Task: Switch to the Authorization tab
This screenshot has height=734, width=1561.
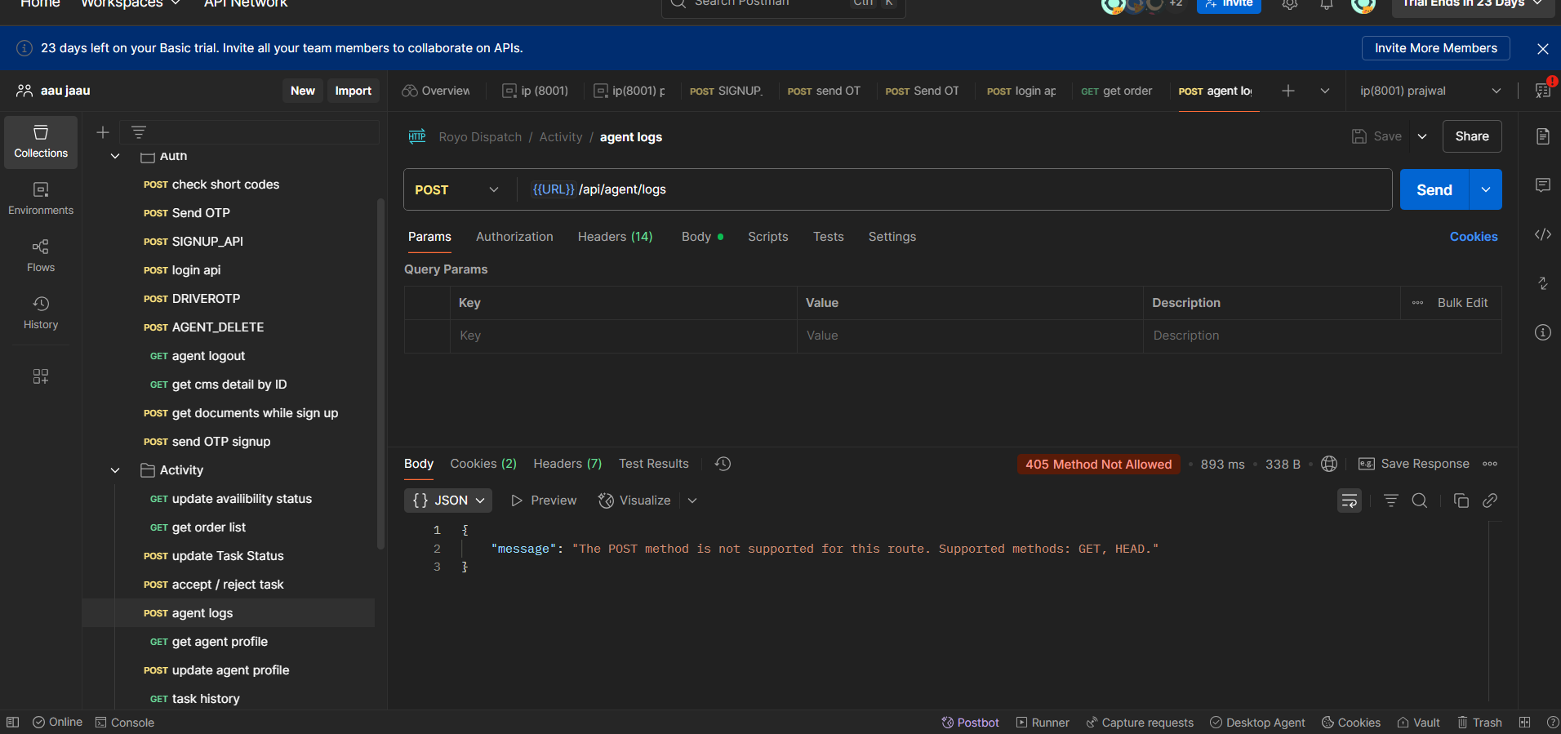Action: tap(514, 237)
